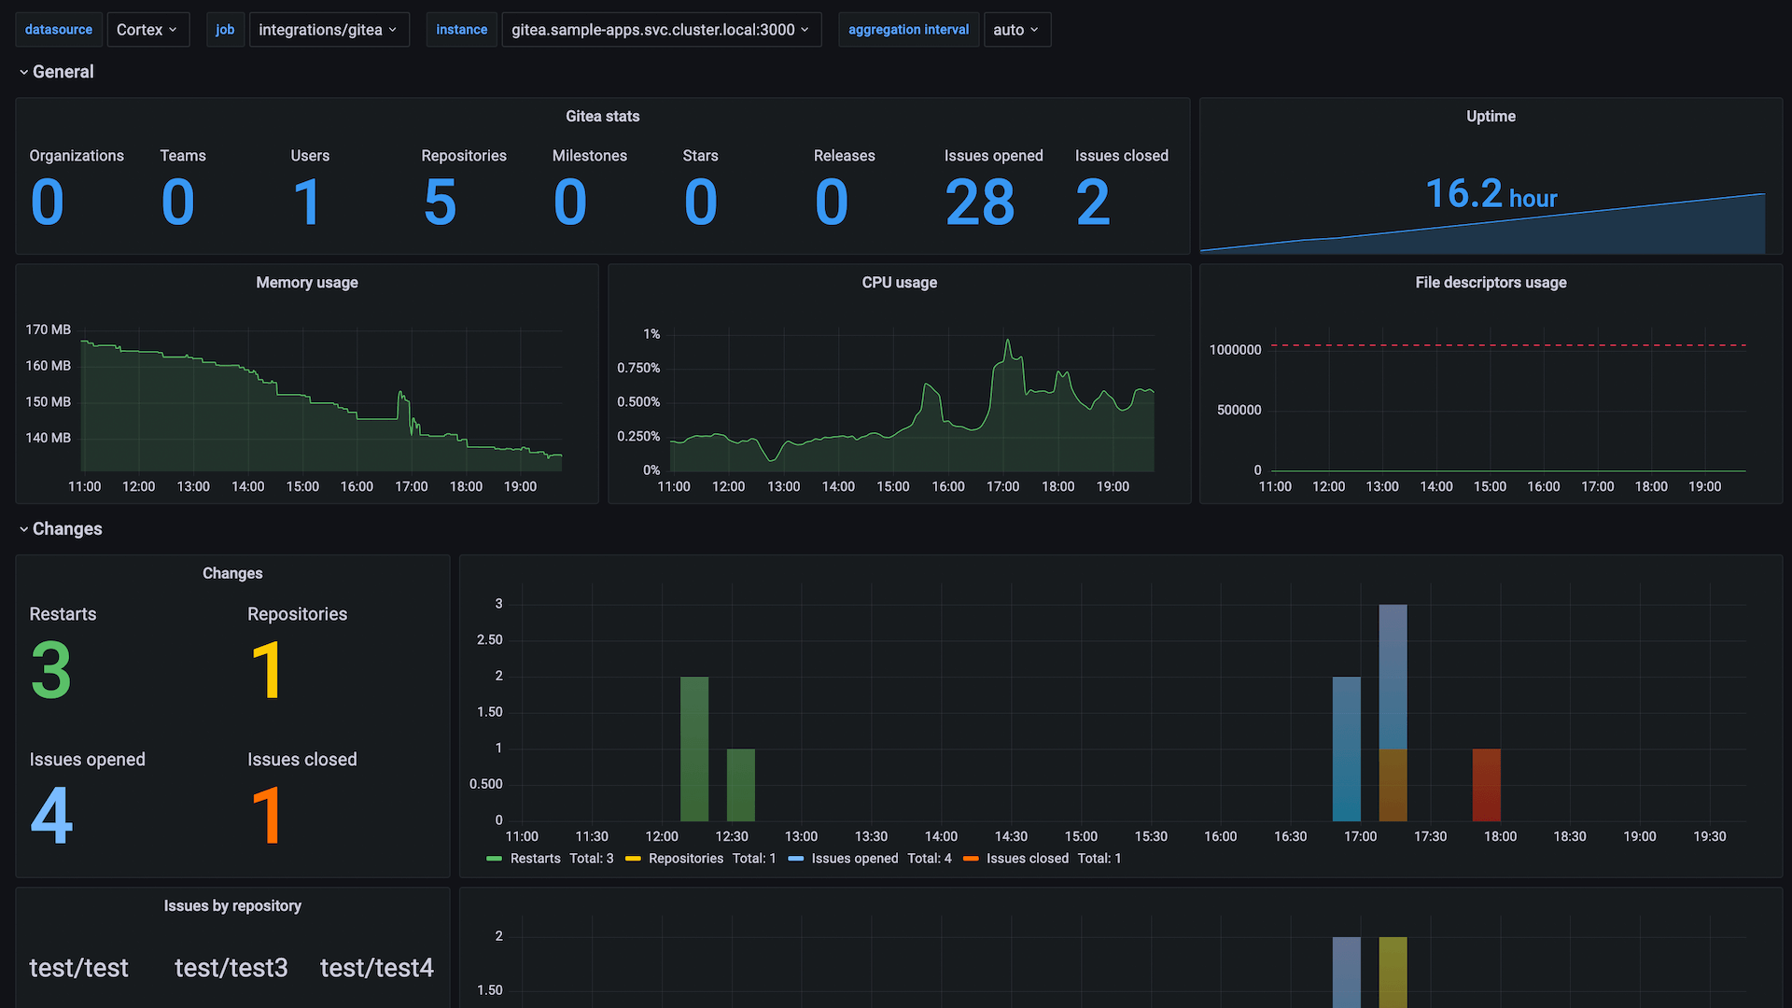Open the instance selector showing gitea.sample-apps address

pos(661,29)
